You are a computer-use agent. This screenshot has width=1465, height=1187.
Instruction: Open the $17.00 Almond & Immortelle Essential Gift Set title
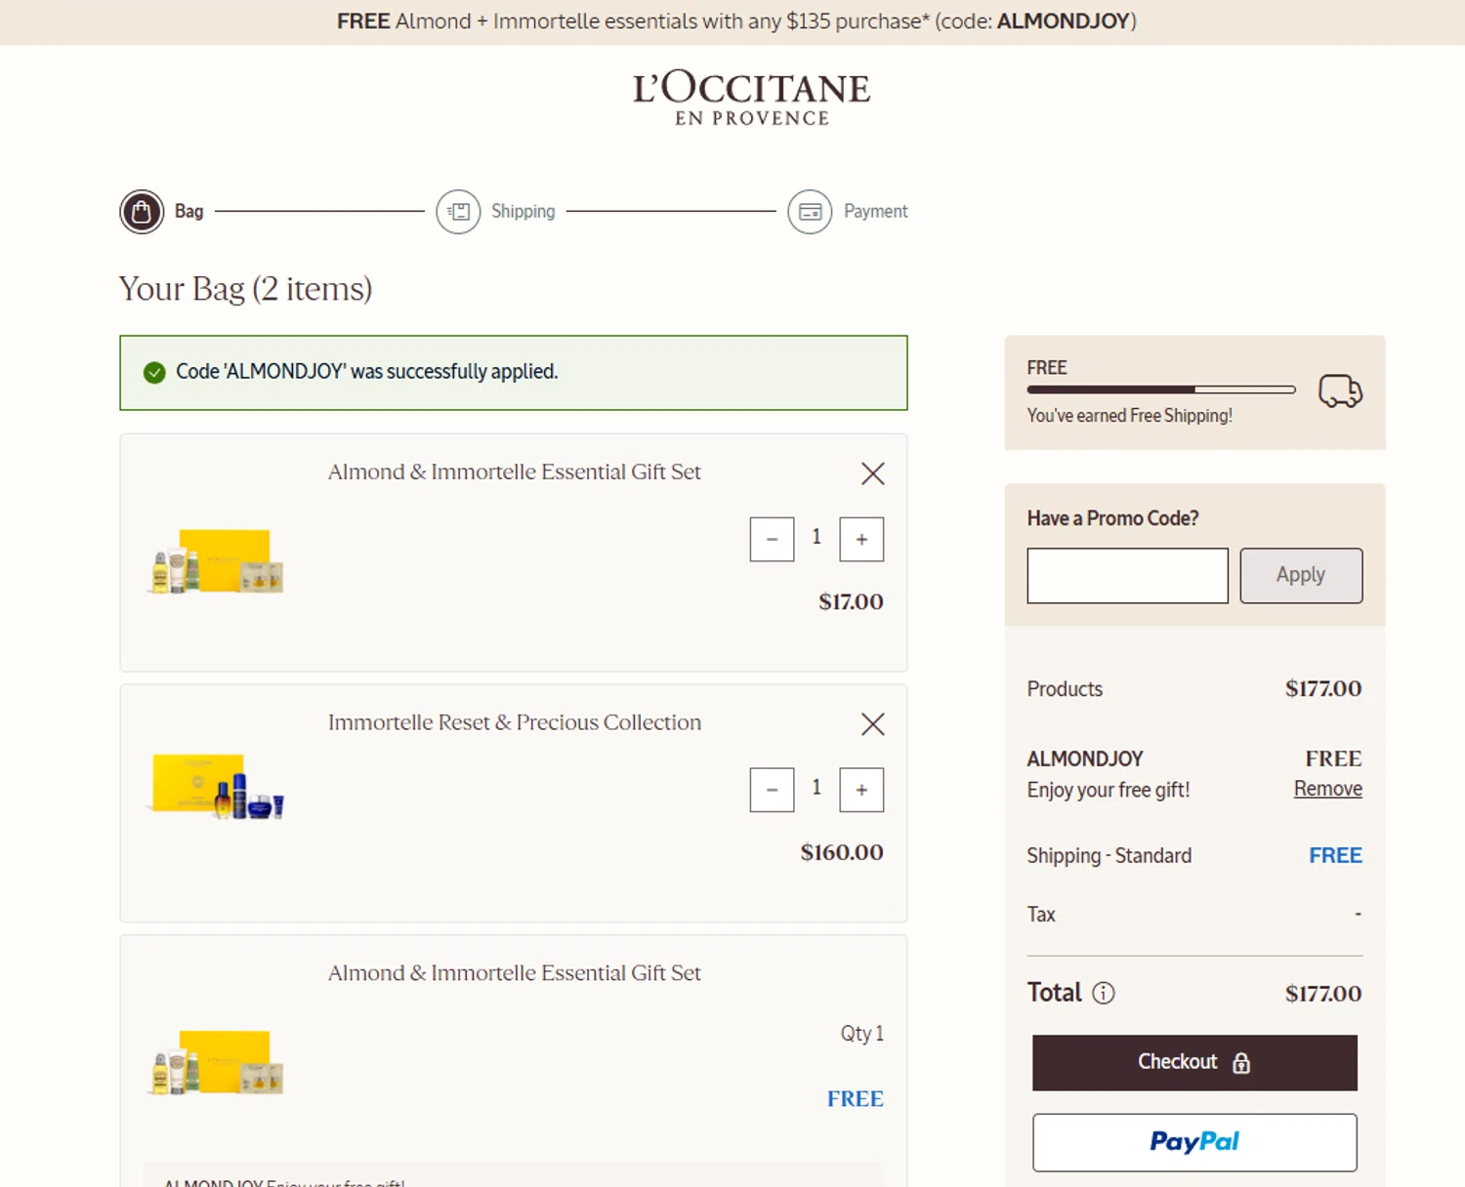coord(515,472)
